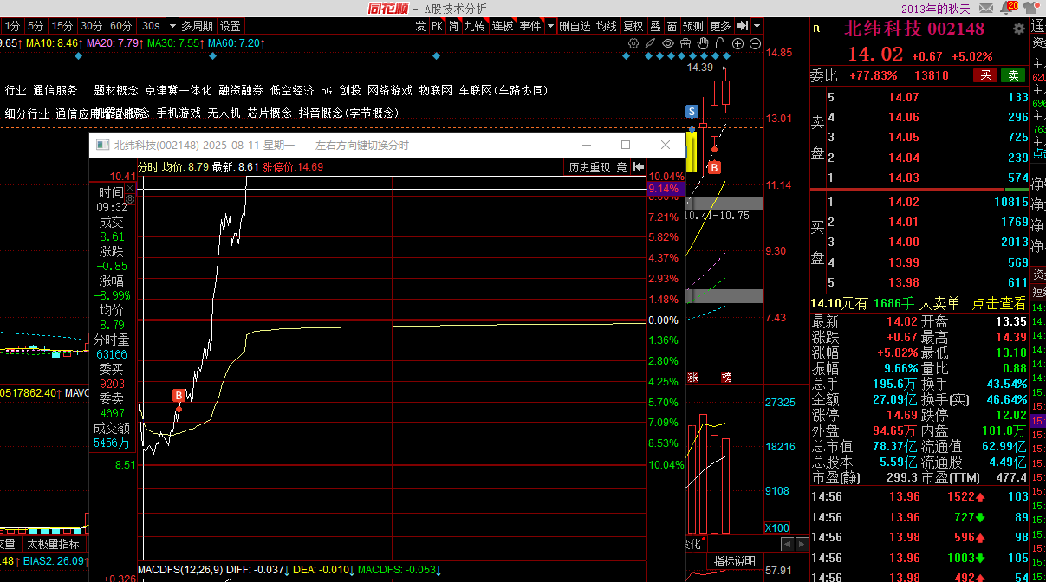Click 删自选 to remove from watchlist
Image resolution: width=1046 pixels, height=582 pixels.
pos(575,26)
